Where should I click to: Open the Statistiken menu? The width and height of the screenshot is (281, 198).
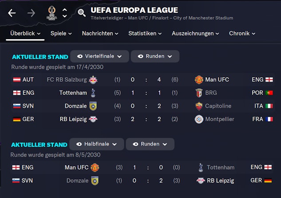click(x=145, y=33)
